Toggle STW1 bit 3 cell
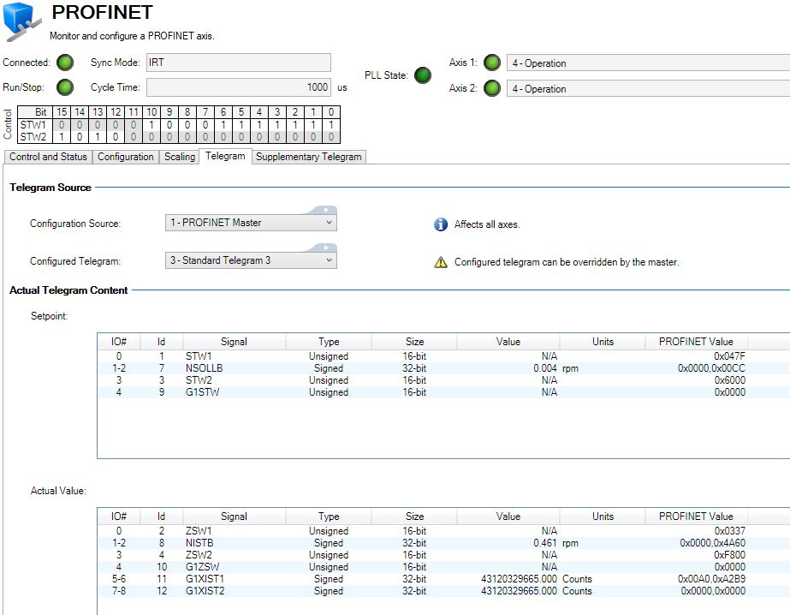 [x=277, y=124]
